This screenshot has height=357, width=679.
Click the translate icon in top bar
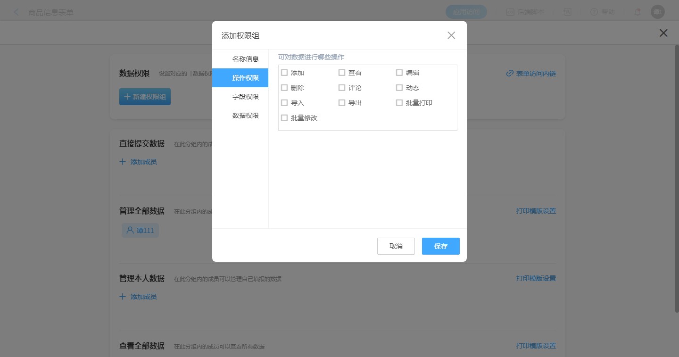(568, 12)
